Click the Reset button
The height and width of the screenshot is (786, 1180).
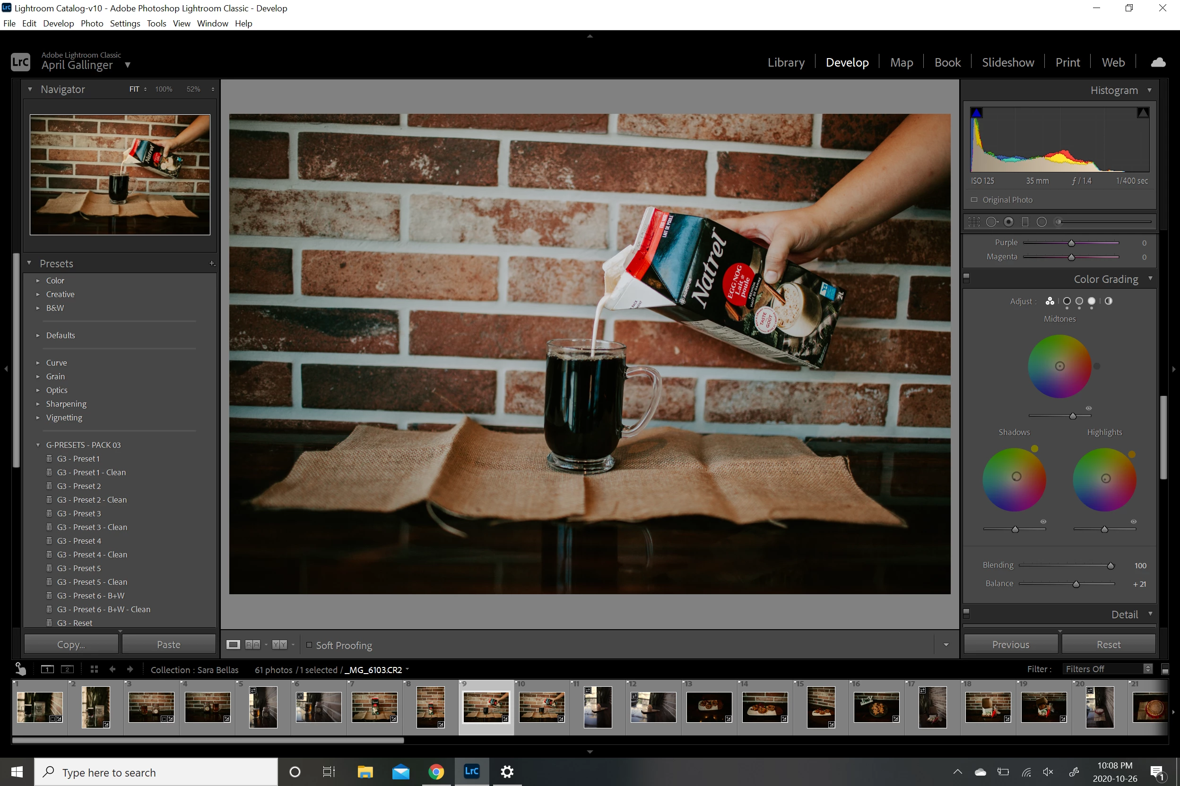[1108, 645]
